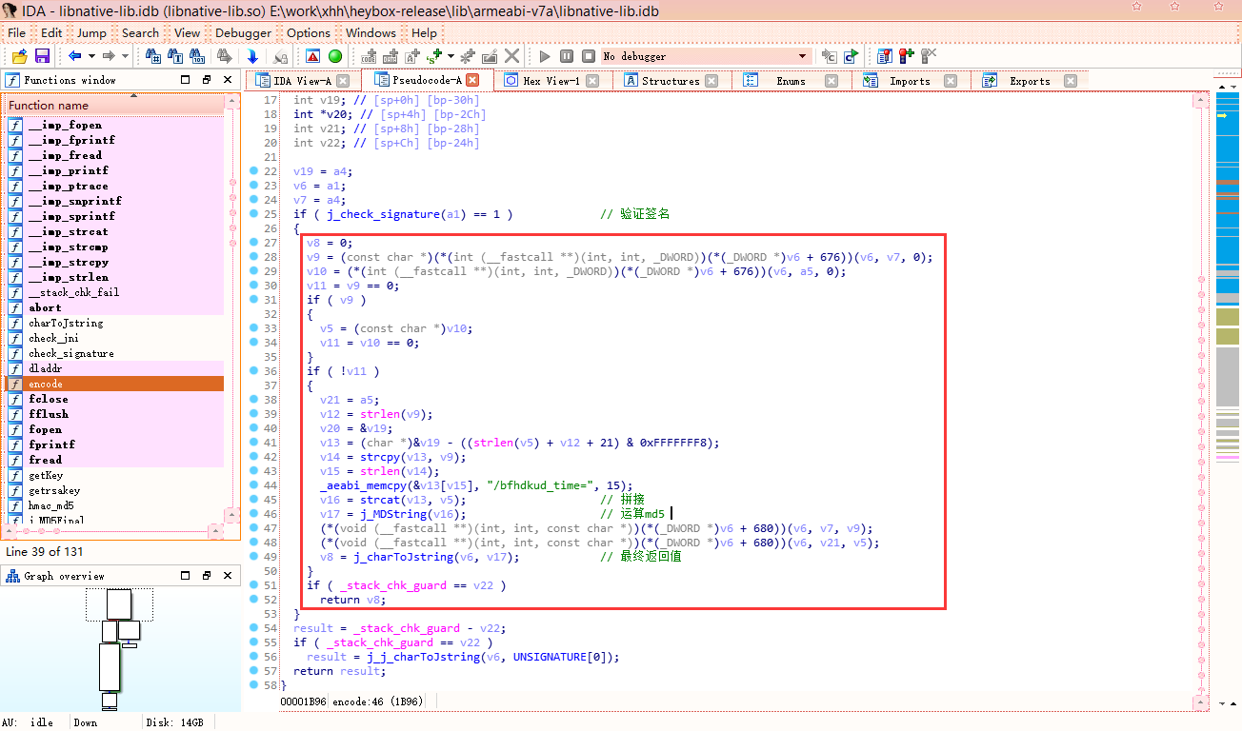Image resolution: width=1242 pixels, height=731 pixels.
Task: Click the Save database floppy icon
Action: click(x=42, y=57)
